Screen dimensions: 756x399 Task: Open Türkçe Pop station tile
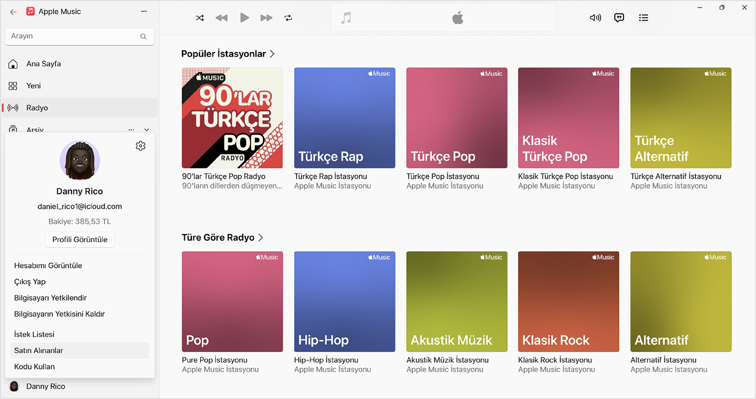(x=457, y=118)
